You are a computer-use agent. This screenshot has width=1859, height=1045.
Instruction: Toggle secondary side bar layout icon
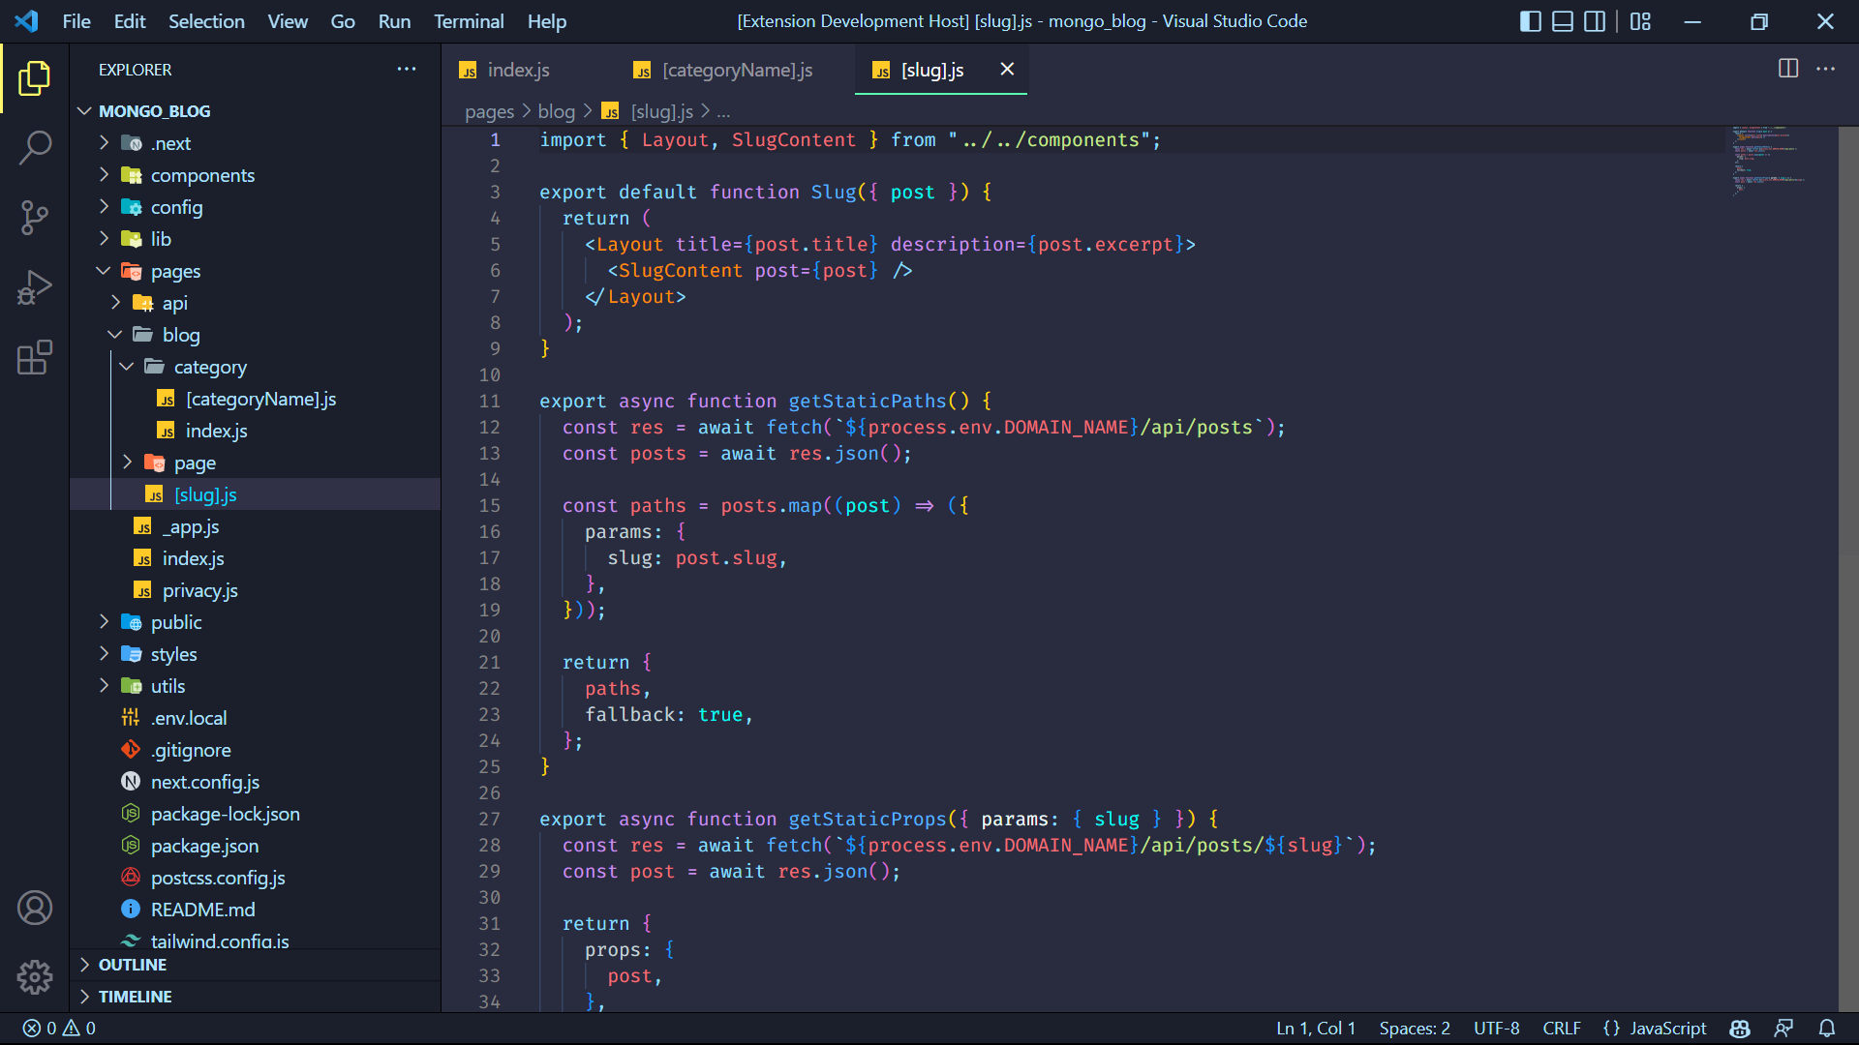1595,21
